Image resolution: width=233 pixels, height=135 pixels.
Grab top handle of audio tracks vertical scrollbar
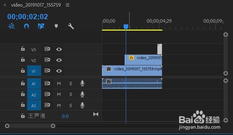click(226, 81)
